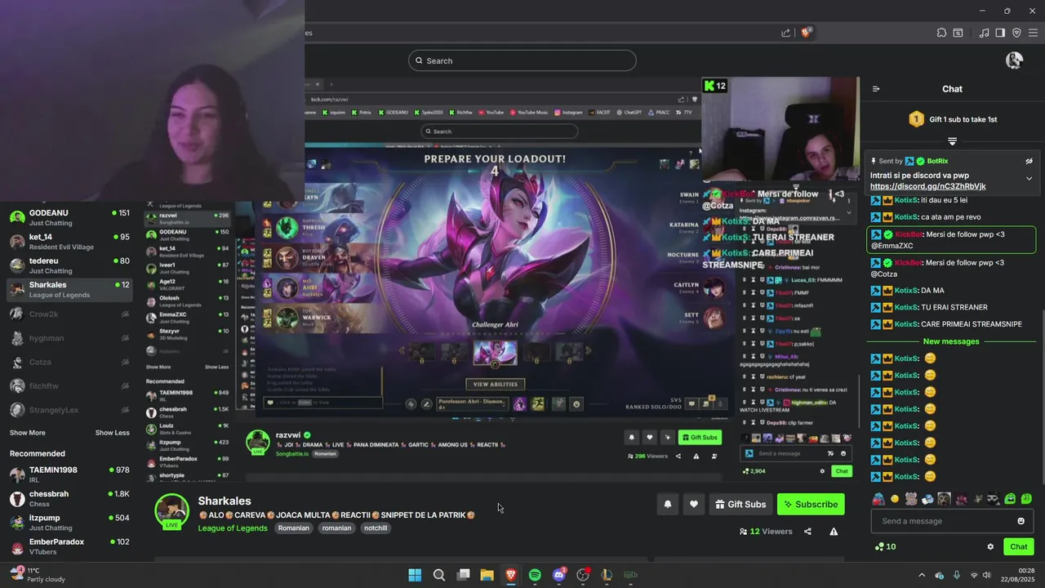Open ket_14 channel in sidebar

69,242
